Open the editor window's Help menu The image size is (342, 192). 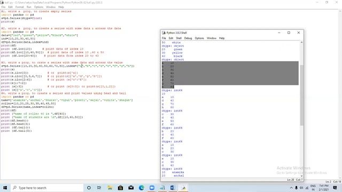pyautogui.click(x=61, y=7)
